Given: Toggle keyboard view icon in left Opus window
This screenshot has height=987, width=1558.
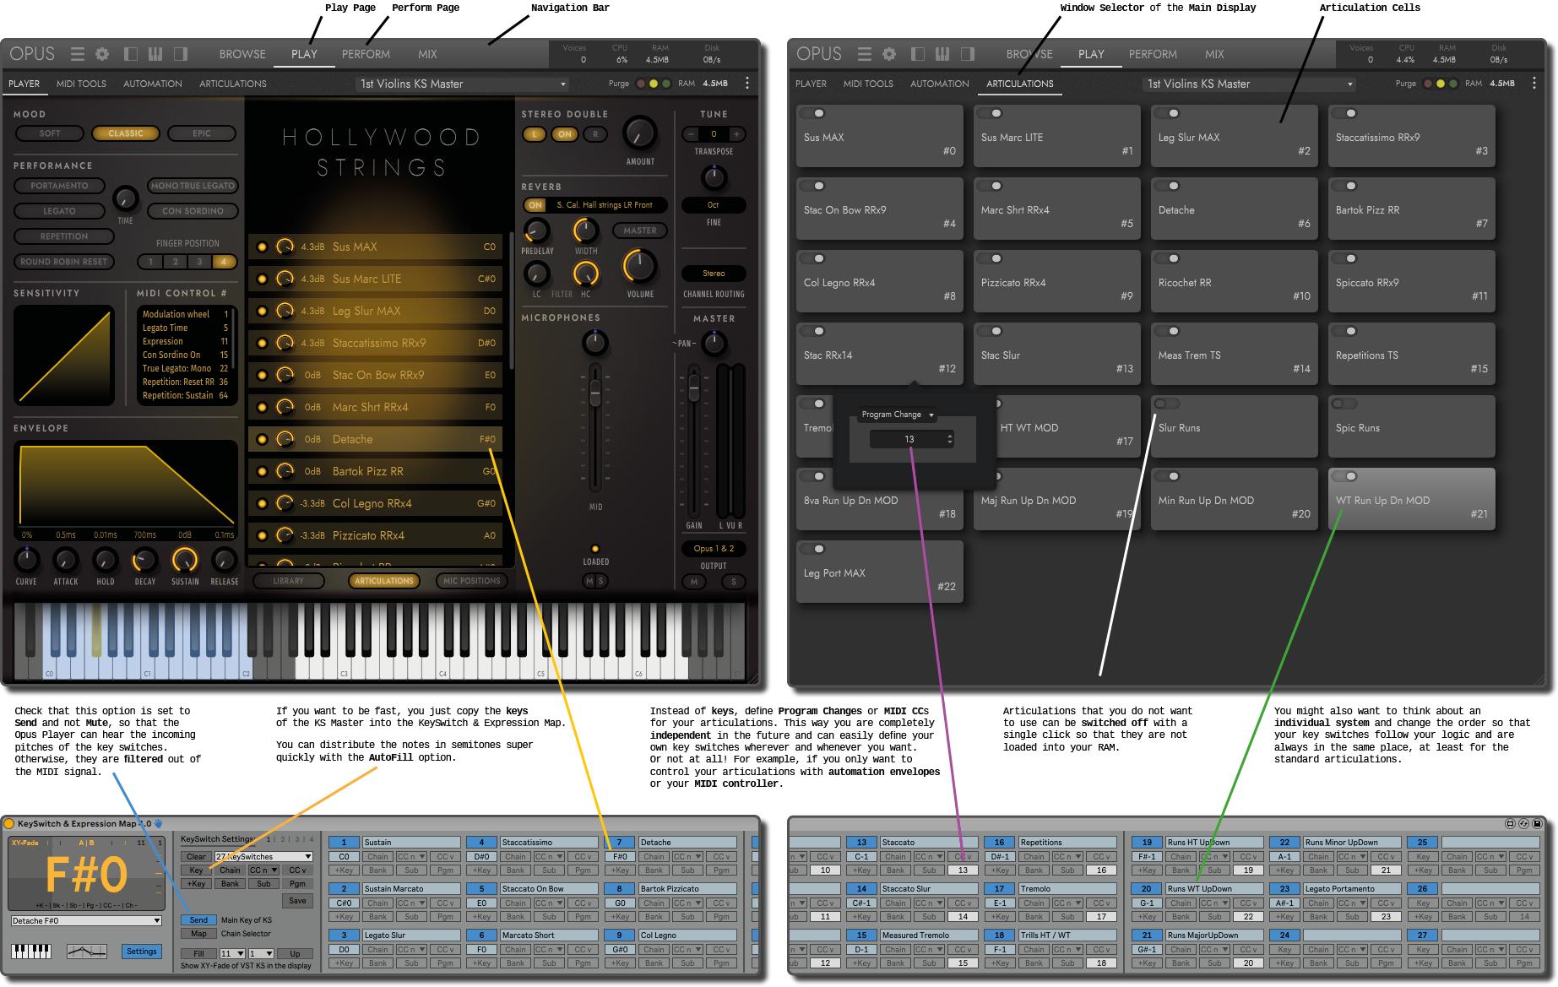Looking at the screenshot, I should pos(155,54).
